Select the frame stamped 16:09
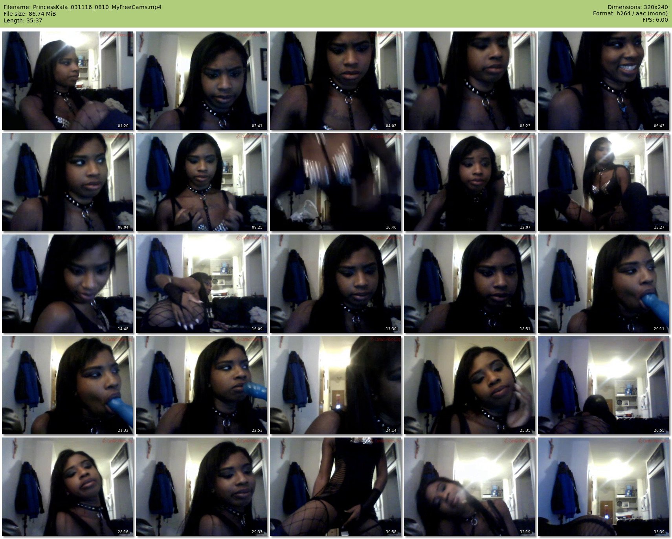672x539 pixels. (202, 284)
